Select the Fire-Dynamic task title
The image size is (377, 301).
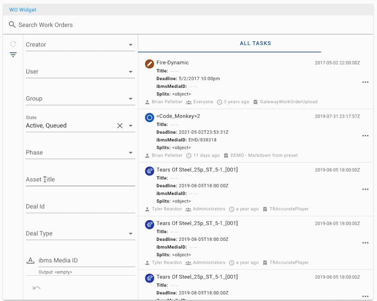(172, 62)
